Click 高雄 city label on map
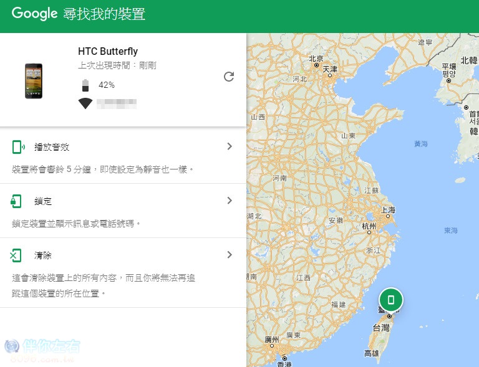 pos(372,353)
